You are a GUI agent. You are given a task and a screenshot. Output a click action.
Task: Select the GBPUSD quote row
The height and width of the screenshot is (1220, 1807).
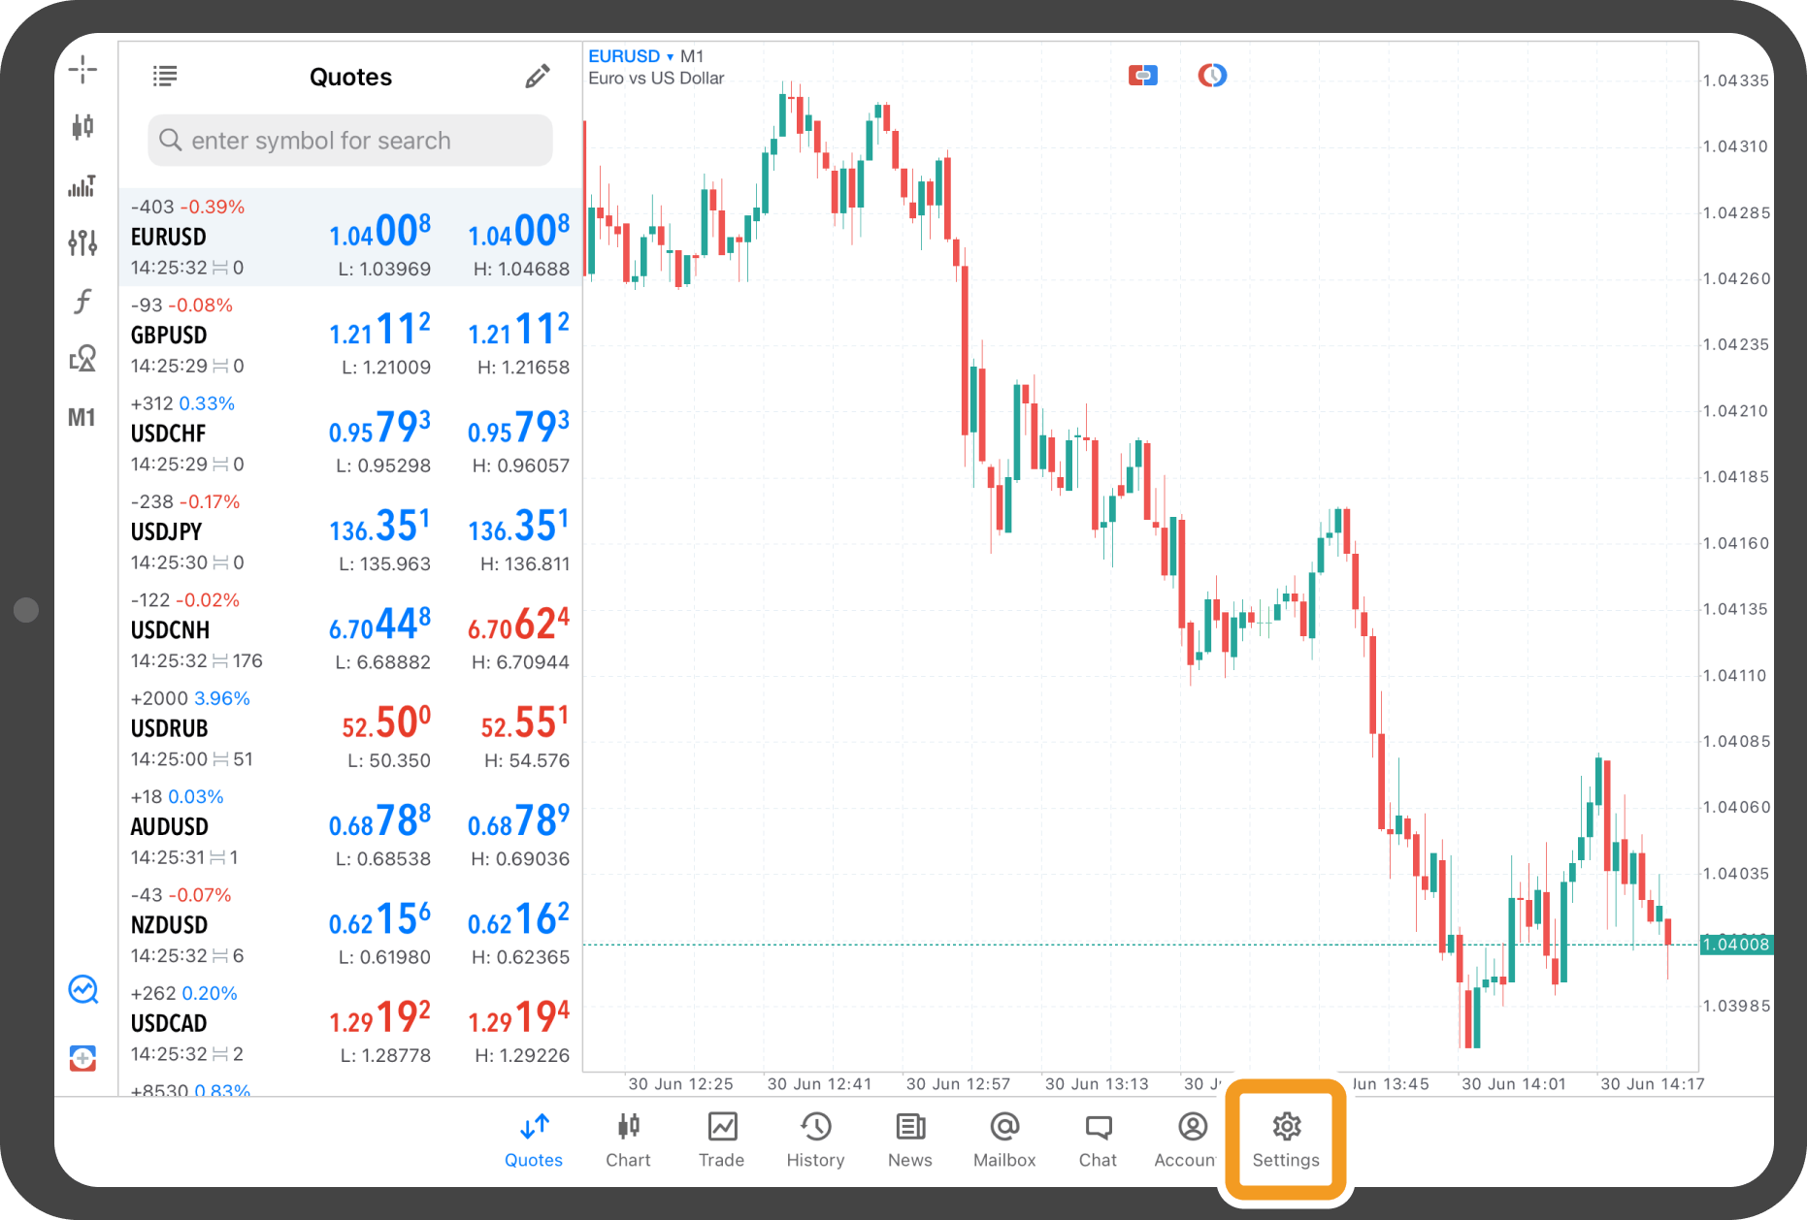tap(350, 336)
